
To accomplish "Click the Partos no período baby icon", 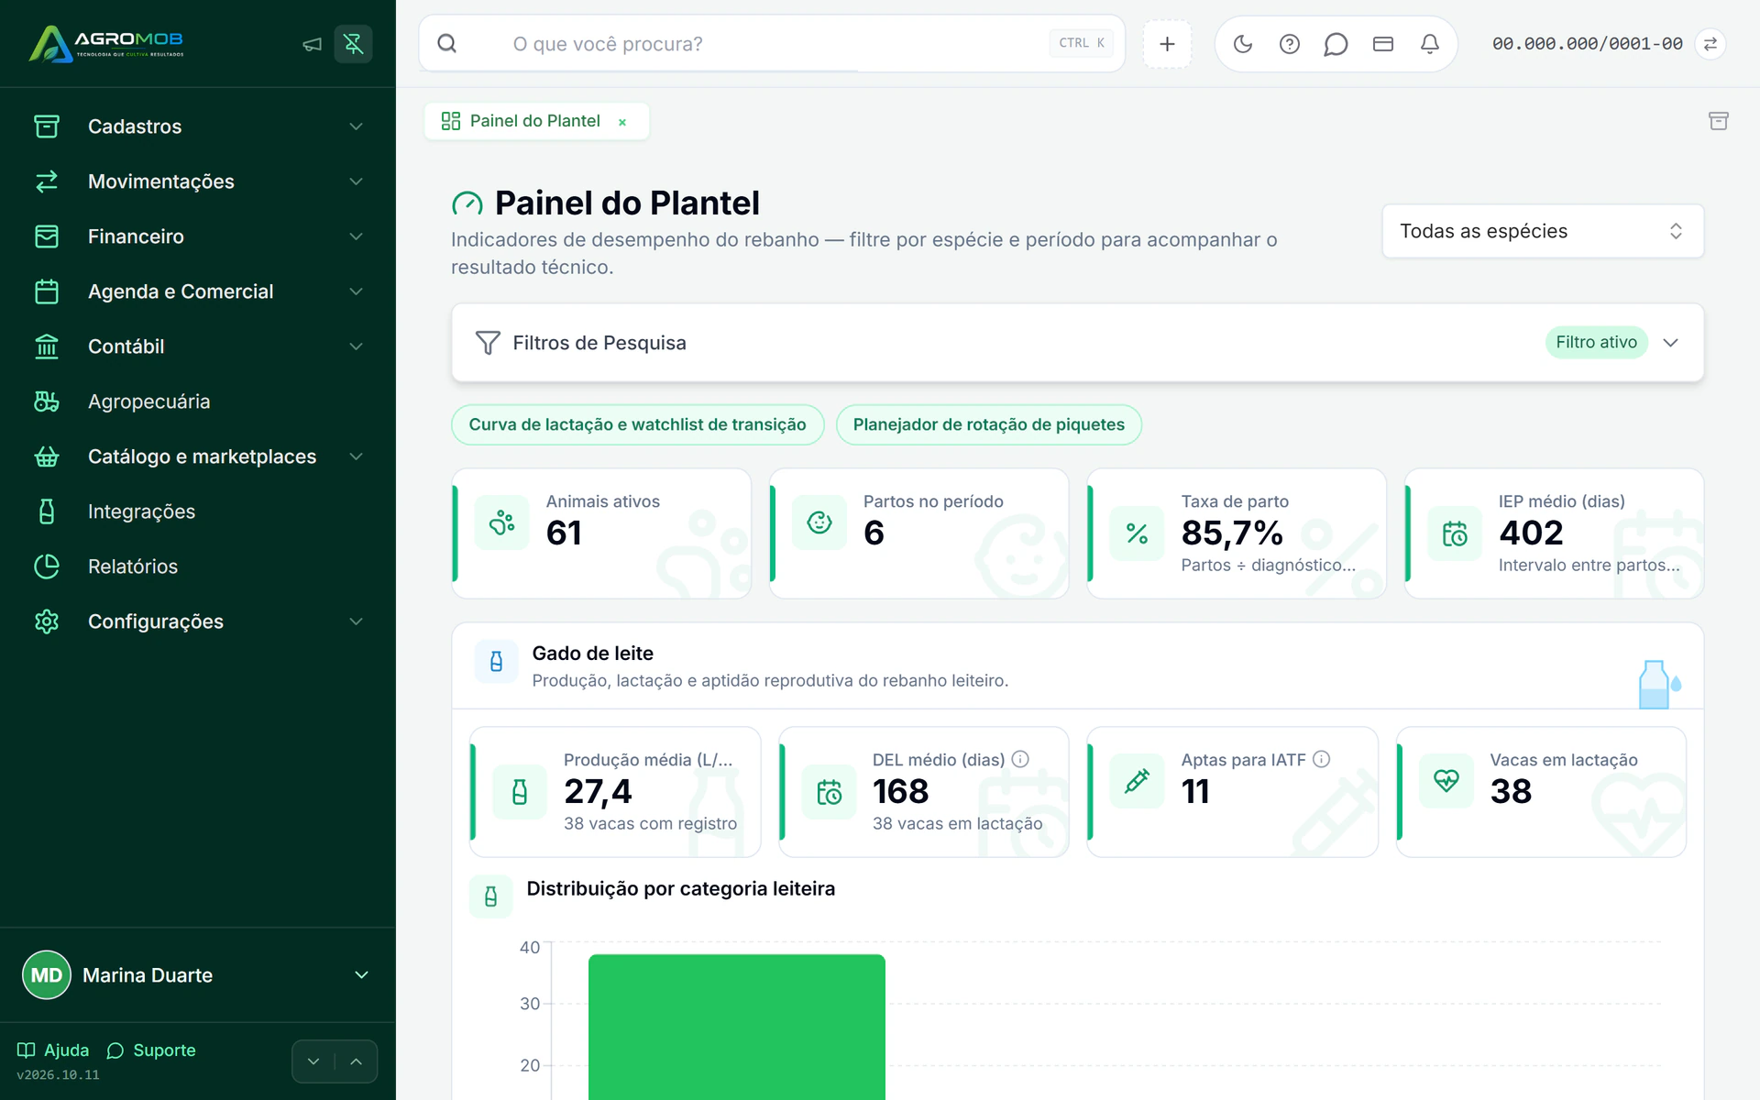I will point(819,522).
